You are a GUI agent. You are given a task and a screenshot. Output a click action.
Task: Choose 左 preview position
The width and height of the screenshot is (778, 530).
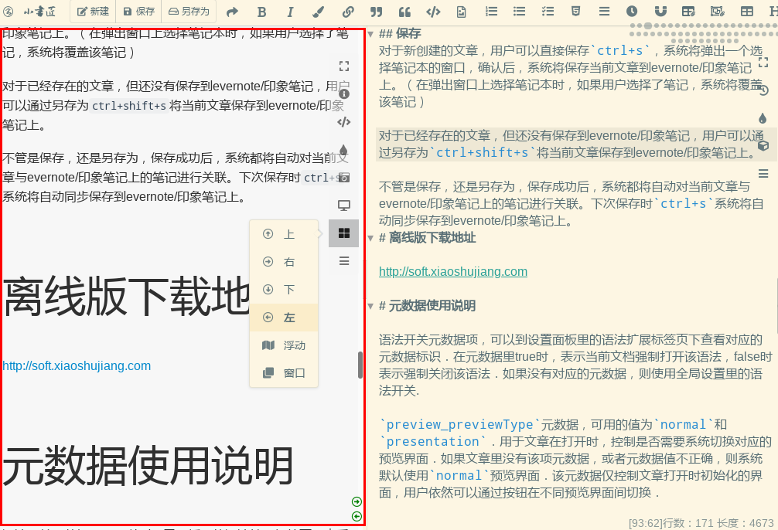click(x=284, y=318)
